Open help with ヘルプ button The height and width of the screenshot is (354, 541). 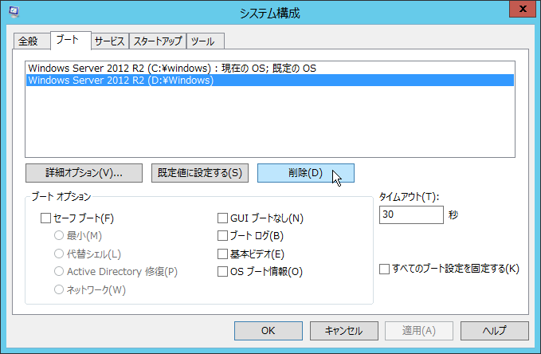(x=495, y=331)
